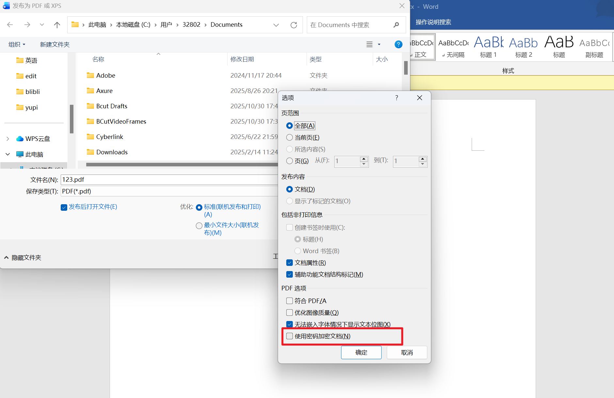Click the file name input field
This screenshot has height=398, width=614.
click(170, 179)
